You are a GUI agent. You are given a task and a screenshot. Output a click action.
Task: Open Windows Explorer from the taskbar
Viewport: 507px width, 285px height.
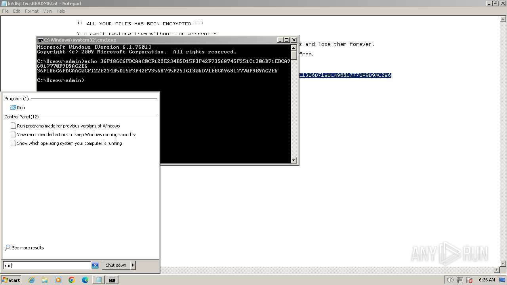pos(45,280)
